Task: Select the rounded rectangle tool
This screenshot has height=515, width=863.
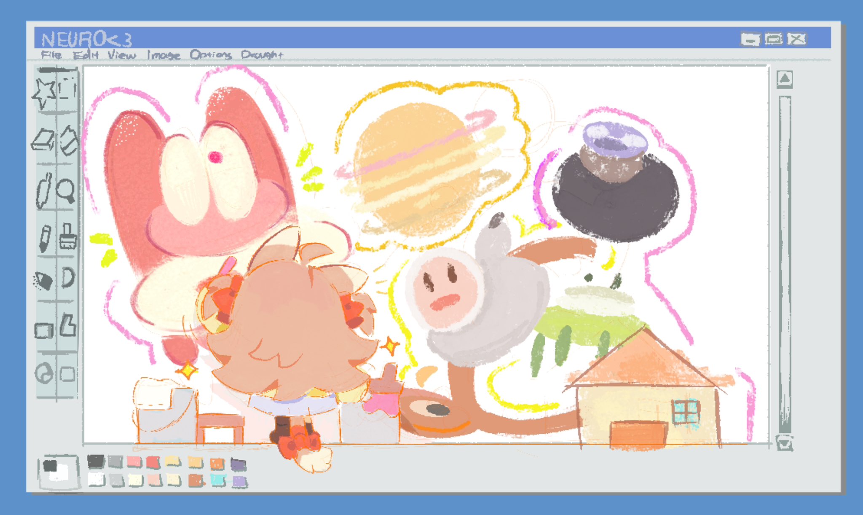Action: tap(67, 374)
